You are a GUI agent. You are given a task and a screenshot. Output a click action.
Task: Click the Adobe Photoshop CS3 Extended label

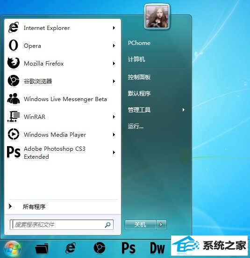coord(55,153)
